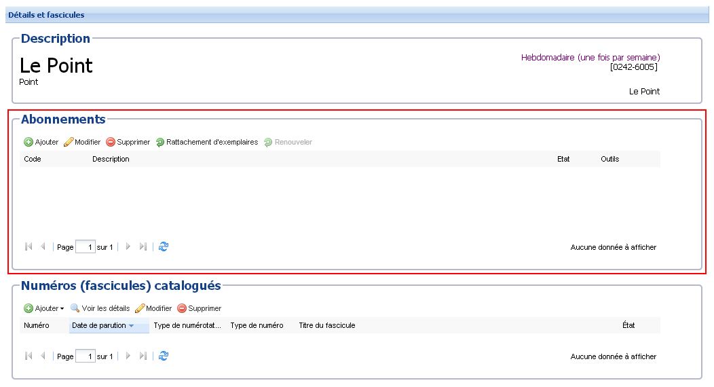The image size is (714, 387).
Task: Click the Type de numérotat... column header
Action: coord(187,325)
